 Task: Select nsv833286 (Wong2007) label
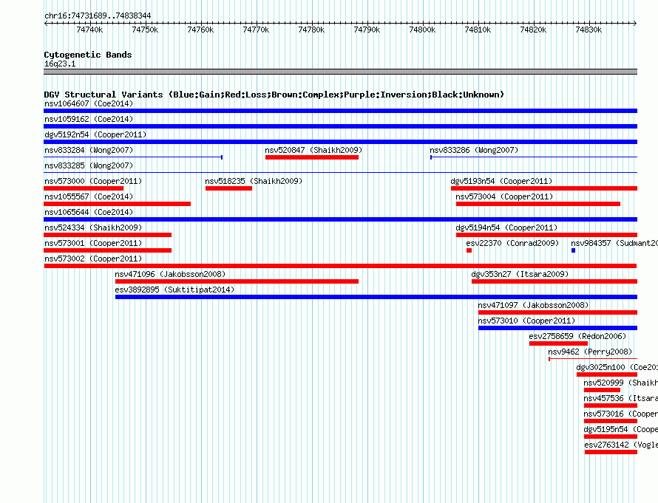pos(474,150)
